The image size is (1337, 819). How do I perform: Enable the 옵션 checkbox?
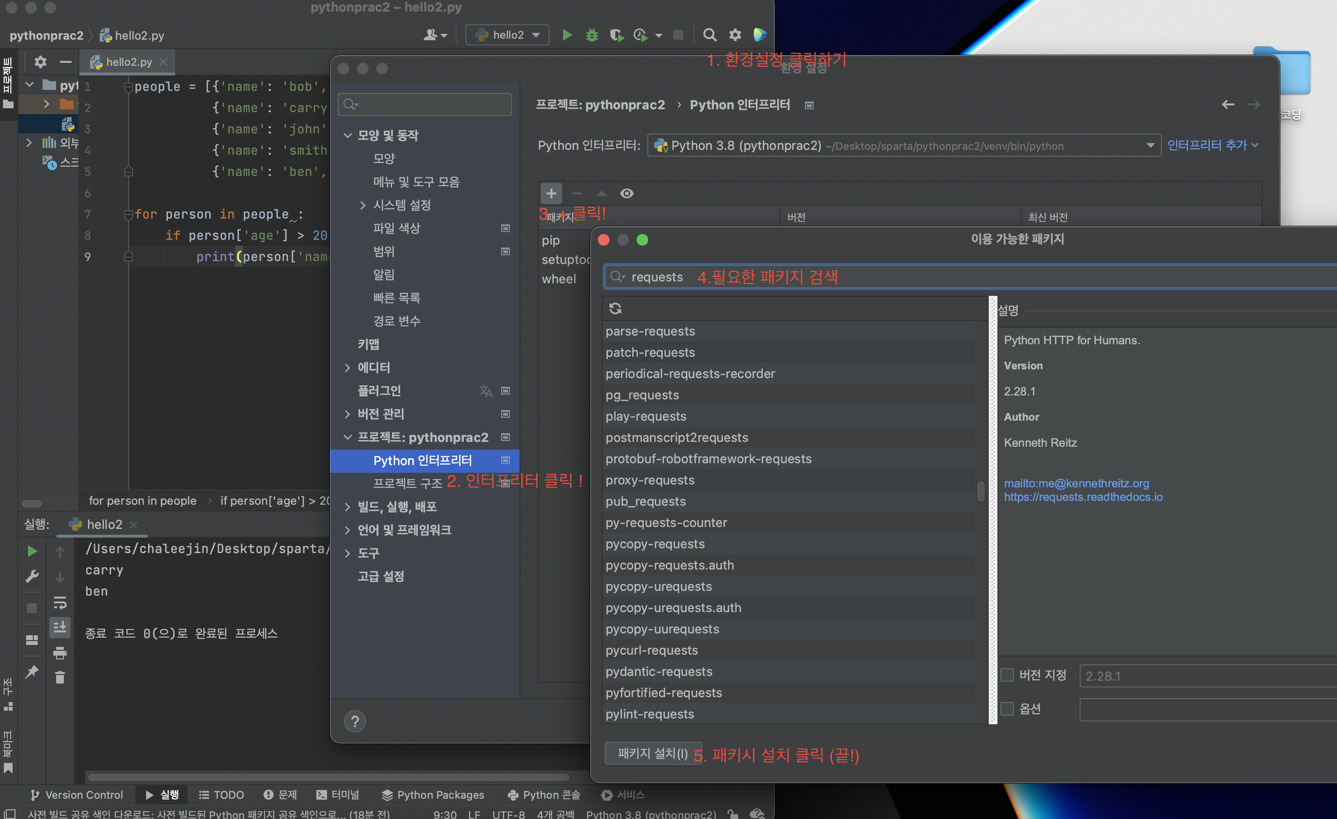[1007, 708]
